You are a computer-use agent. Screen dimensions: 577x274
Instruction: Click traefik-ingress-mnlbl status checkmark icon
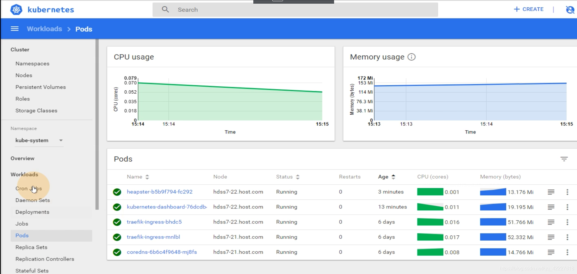(117, 237)
